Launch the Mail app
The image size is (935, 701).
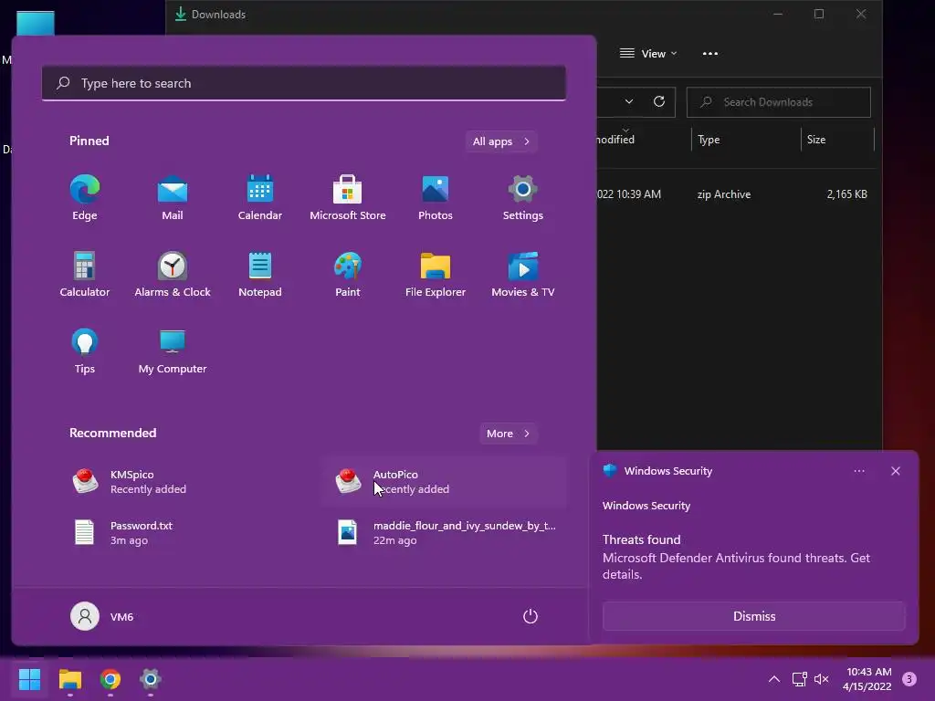pos(173,198)
